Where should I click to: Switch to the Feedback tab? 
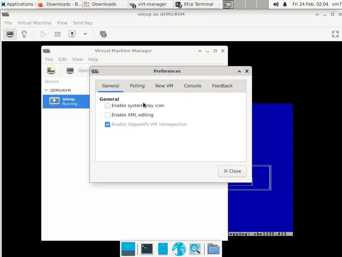coord(222,86)
